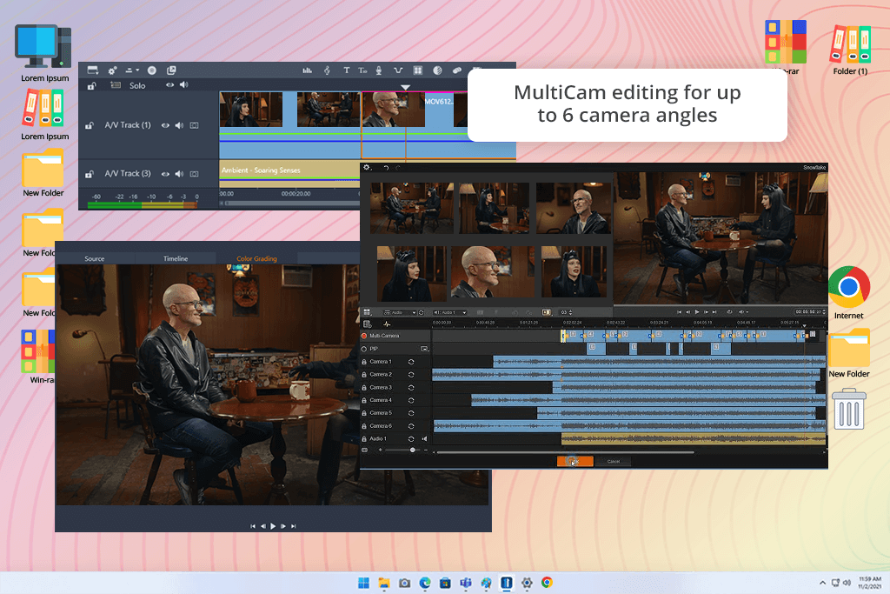Click the waveform sync icon above track list

[x=387, y=324]
